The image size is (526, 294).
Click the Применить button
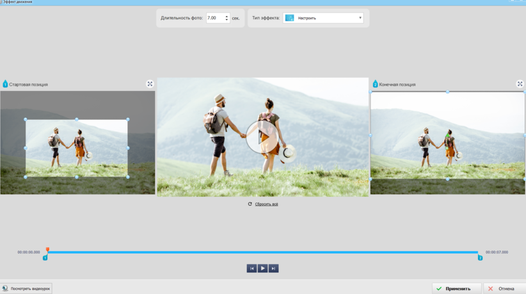tap(457, 288)
